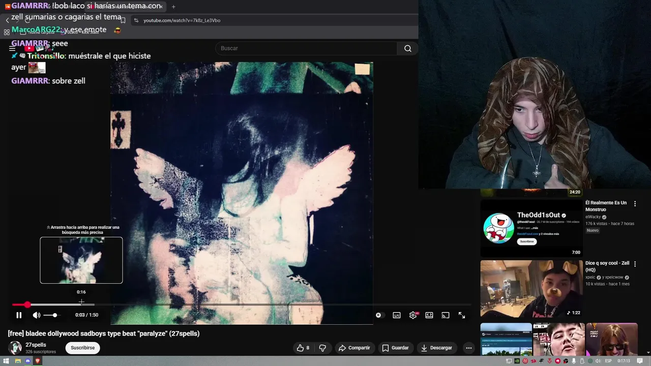Image resolution: width=651 pixels, height=366 pixels.
Task: Open the 27spells channel avatar
Action: (x=15, y=348)
